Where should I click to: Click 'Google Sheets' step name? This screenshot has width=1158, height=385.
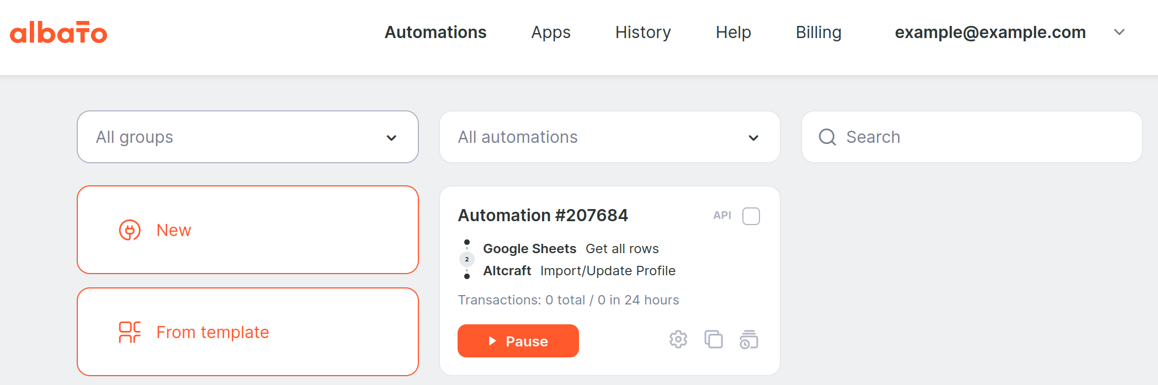[x=530, y=249]
